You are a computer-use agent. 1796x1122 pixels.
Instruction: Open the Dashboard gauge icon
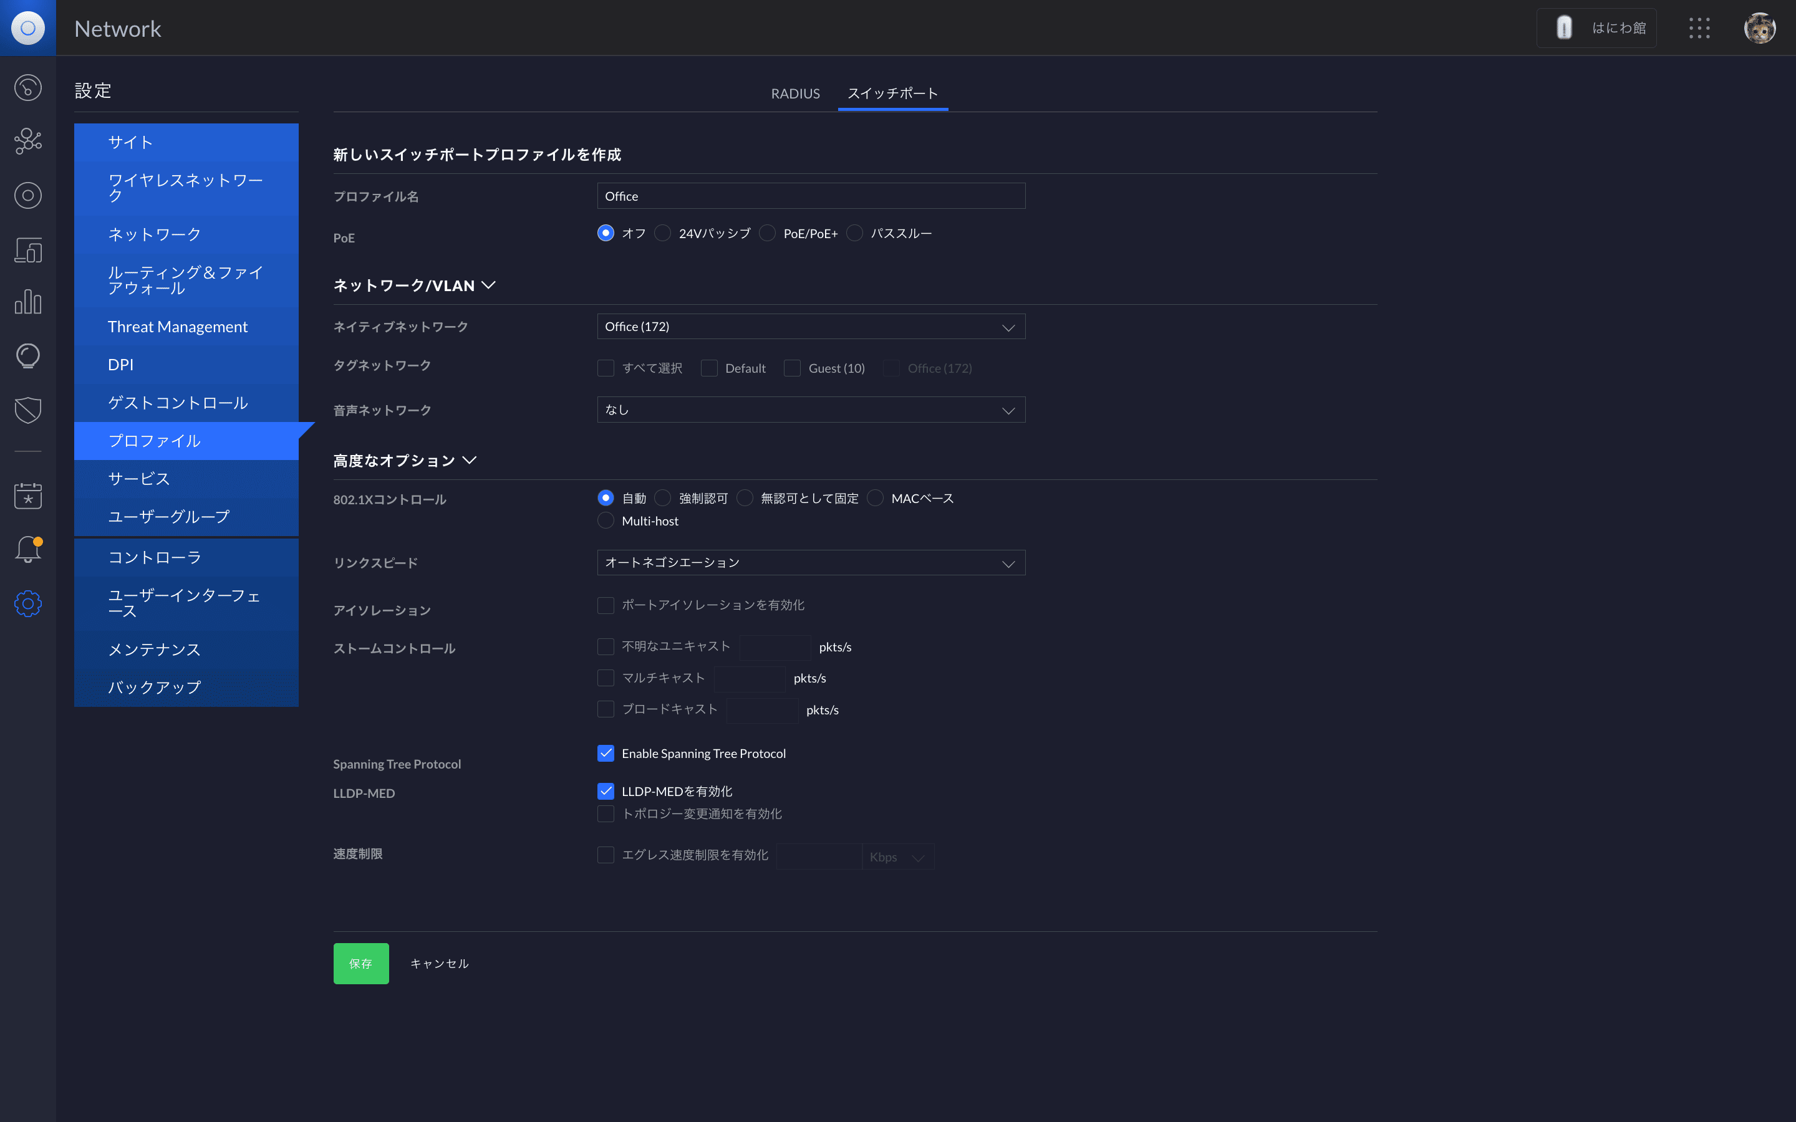tap(27, 87)
